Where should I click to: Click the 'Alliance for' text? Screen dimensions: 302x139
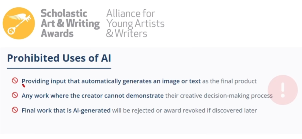130,14
